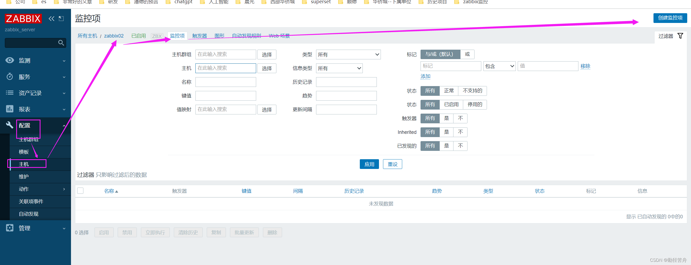
Task: Click the 所有主机 breadcrumb link
Action: tap(87, 36)
